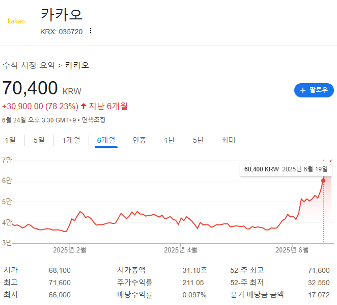Select the 최대 range tab

(x=228, y=140)
